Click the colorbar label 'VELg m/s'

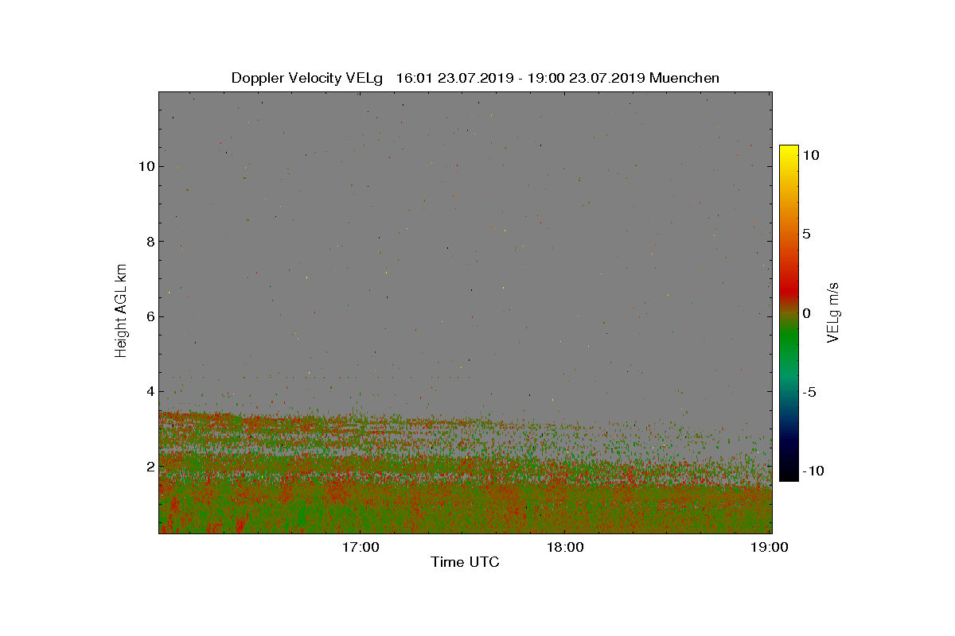point(833,312)
